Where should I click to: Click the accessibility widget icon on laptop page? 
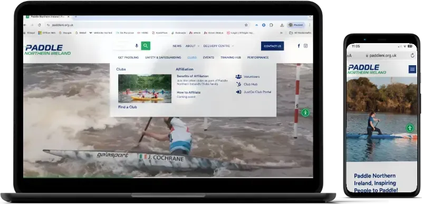point(305,112)
